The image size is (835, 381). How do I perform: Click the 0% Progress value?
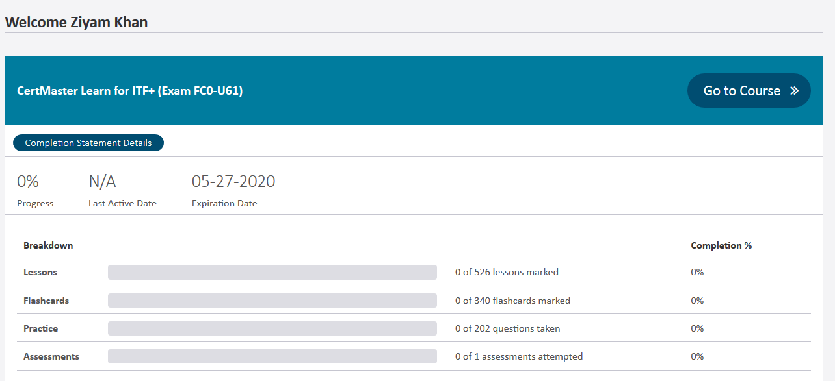click(x=28, y=182)
